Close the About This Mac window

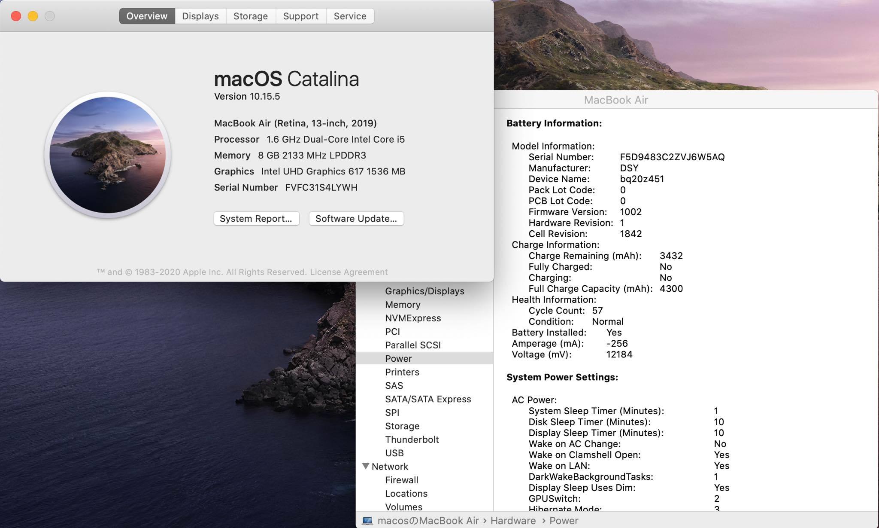coord(16,16)
